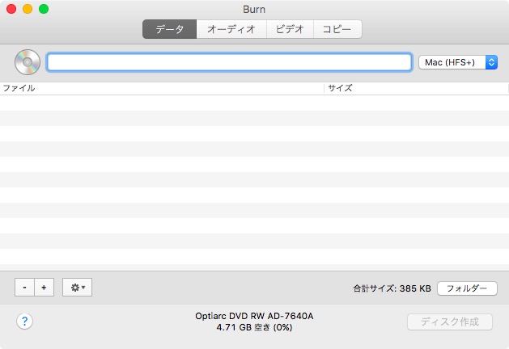Focus the disc name text field
509x349 pixels.
[x=229, y=62]
